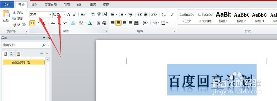Open the line spacing dropdown
The height and width of the screenshot is (101, 277).
145,23
